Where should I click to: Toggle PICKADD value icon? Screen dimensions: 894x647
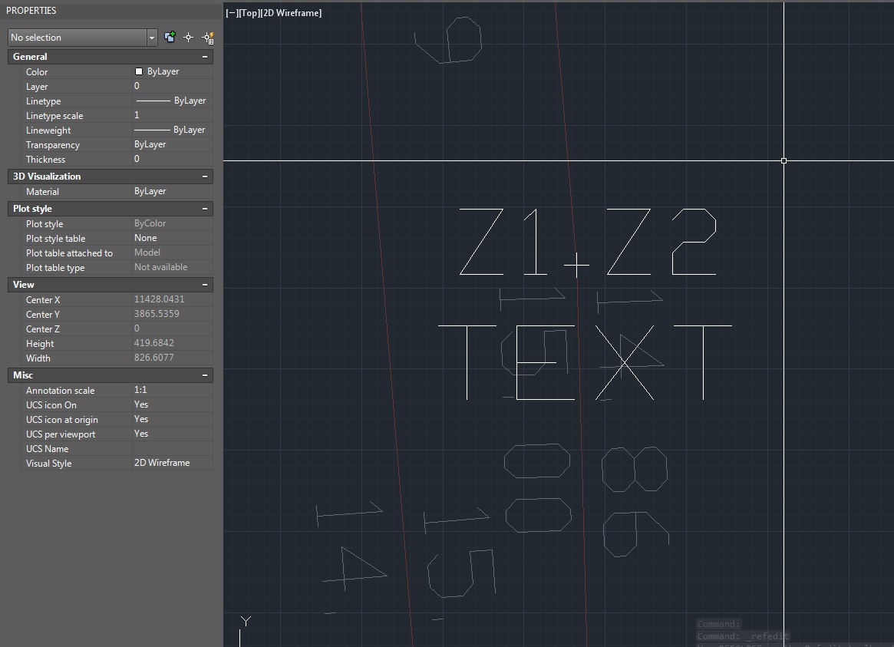tap(170, 38)
